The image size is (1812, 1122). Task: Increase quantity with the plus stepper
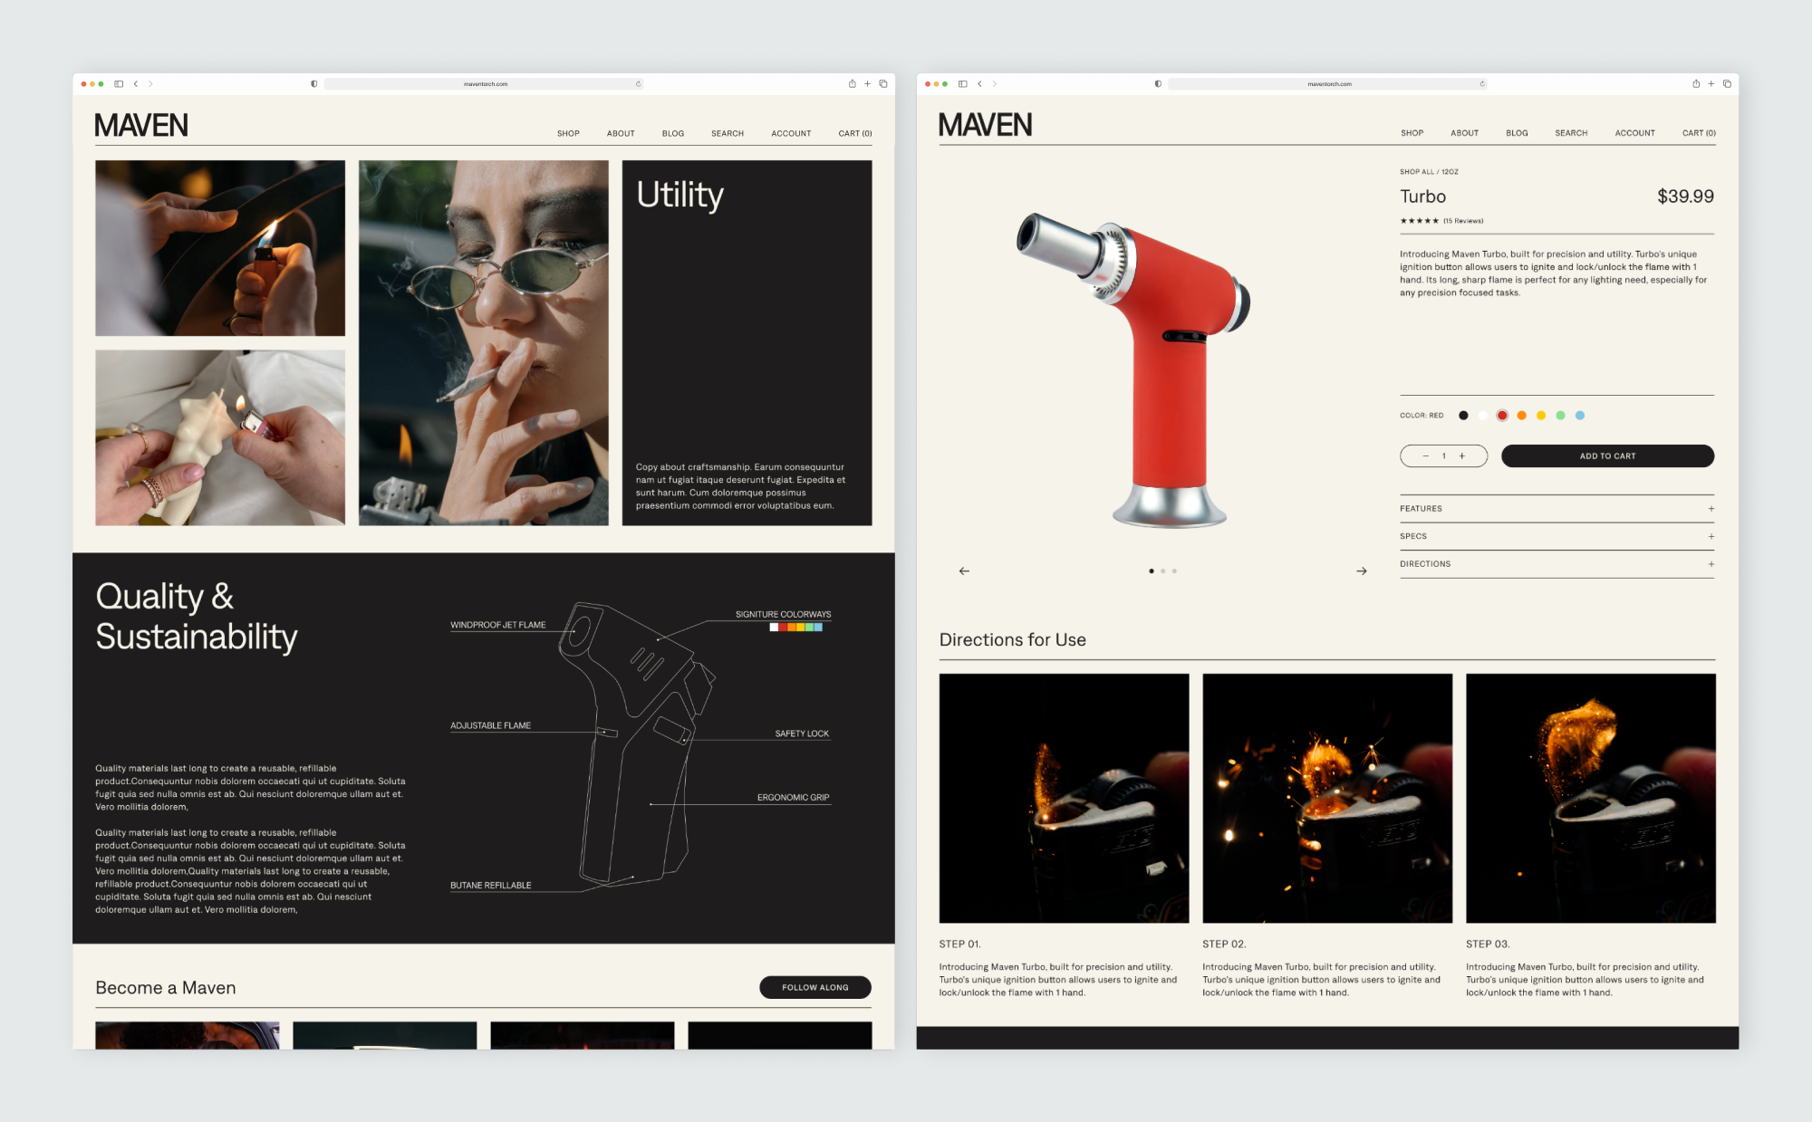tap(1462, 456)
